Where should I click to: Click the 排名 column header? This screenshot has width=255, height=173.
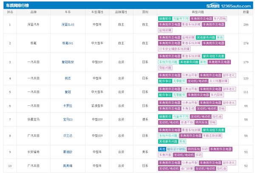(x=10, y=12)
